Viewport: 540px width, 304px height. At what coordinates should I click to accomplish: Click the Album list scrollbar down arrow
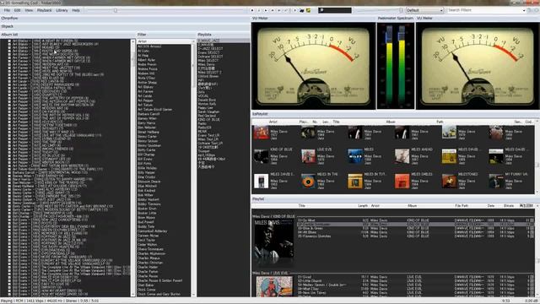tap(133, 295)
